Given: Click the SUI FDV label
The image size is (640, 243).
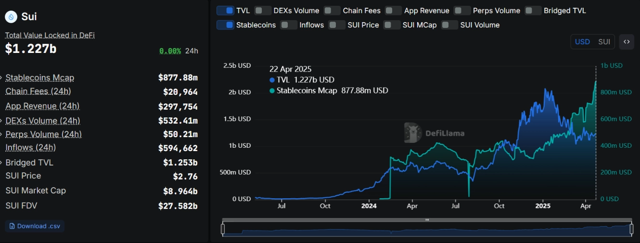Looking at the screenshot, I should (x=21, y=205).
